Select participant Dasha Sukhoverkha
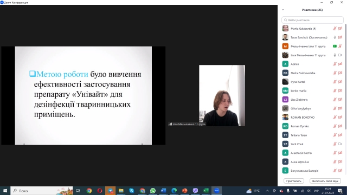Viewport: 347px width, 195px height. point(312,73)
